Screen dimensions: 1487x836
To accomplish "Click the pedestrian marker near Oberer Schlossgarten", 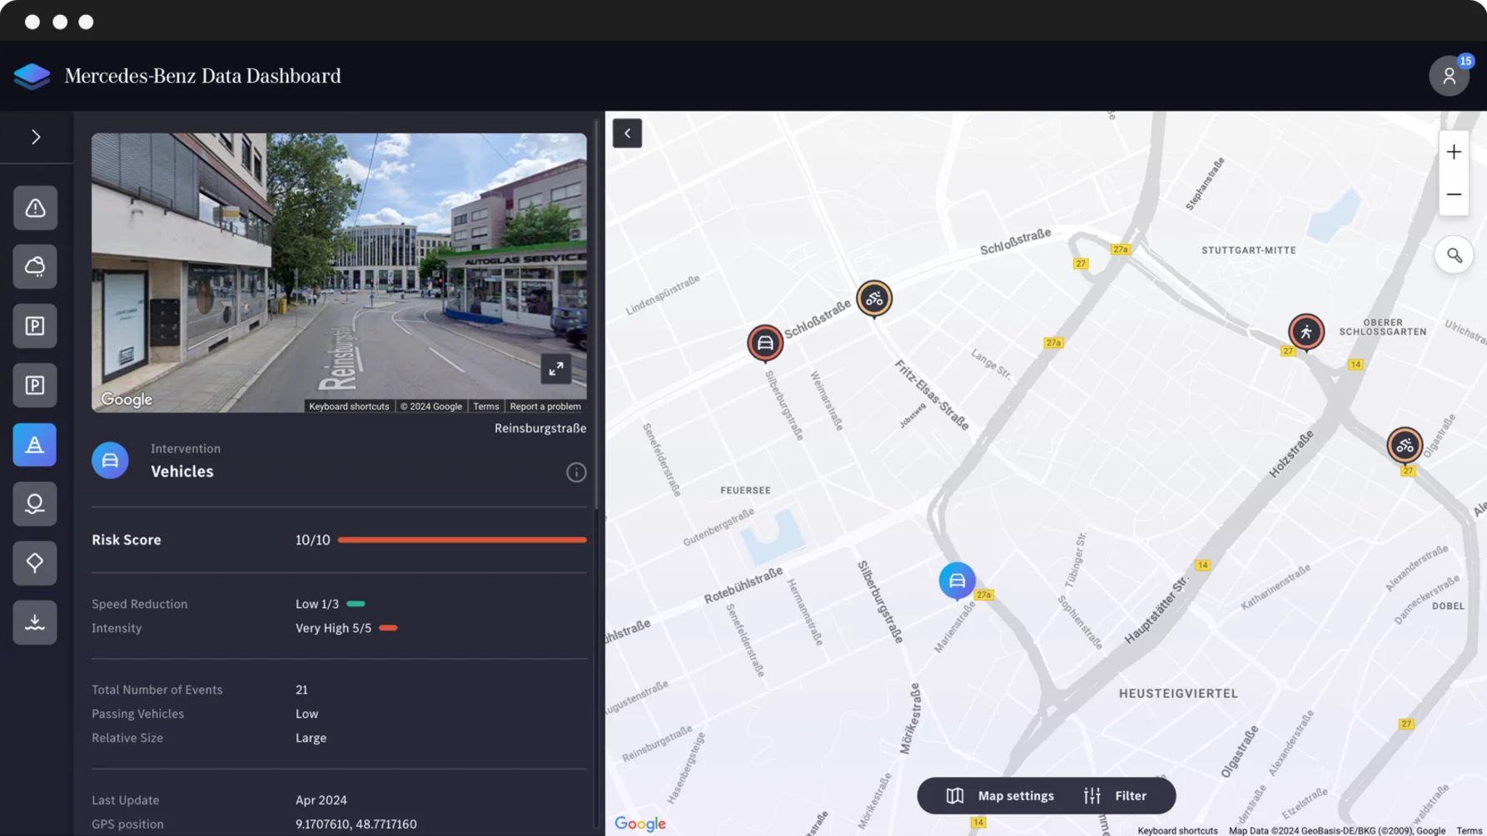I will click(x=1305, y=331).
